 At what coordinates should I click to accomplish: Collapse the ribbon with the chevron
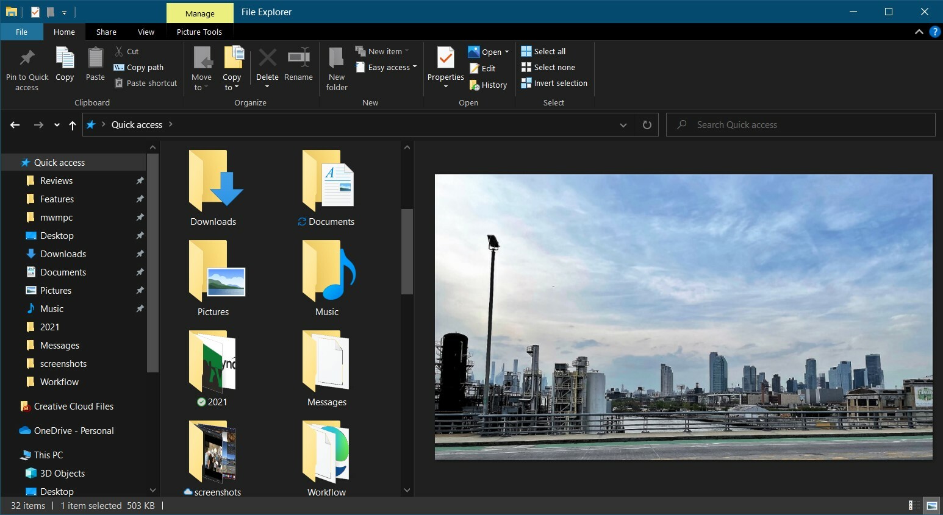coord(919,32)
